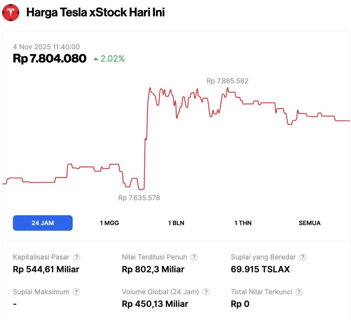351x320 pixels.
Task: Click help icon next to Kapitalisasi Pasar
Action: [x=76, y=257]
